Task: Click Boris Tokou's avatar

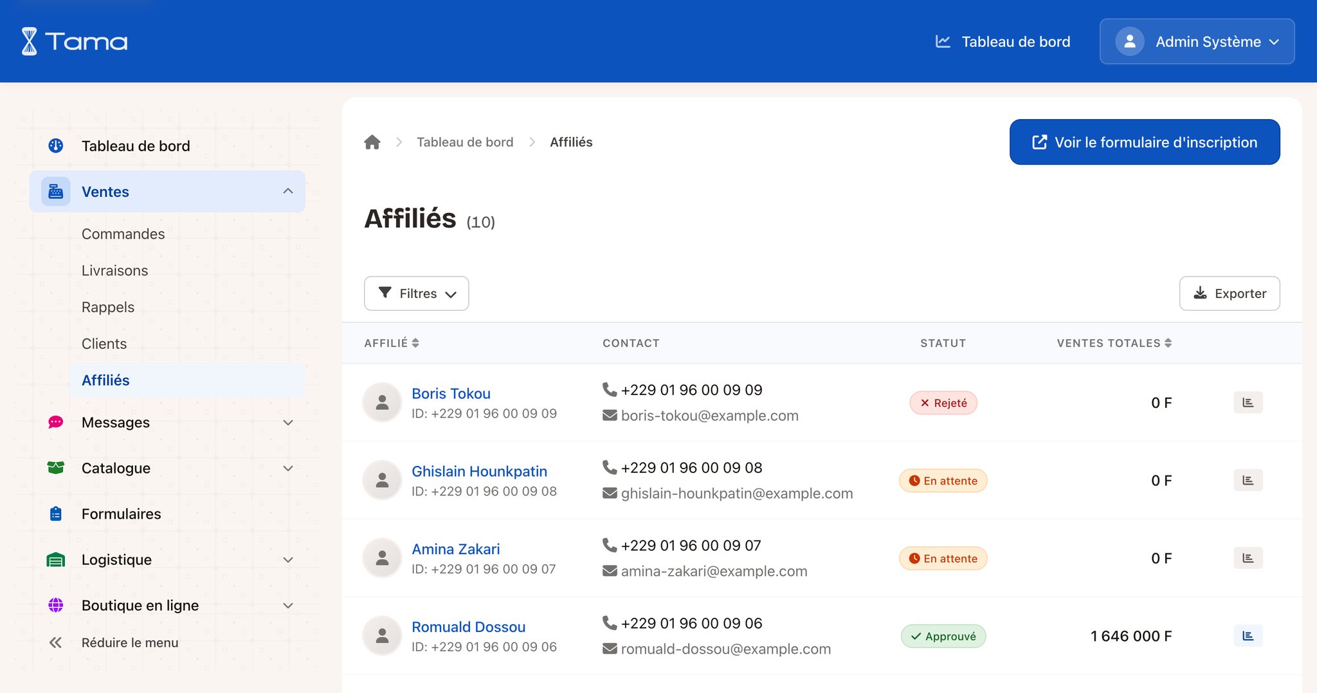Action: 382,403
